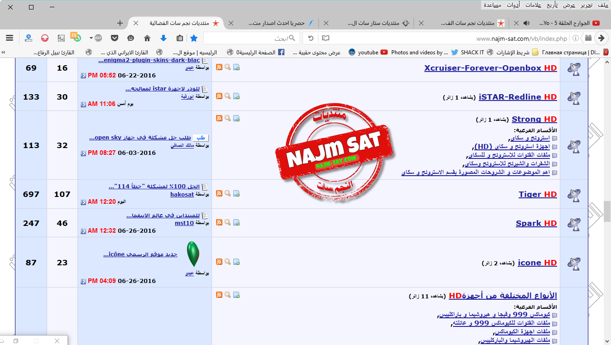Click the magnifier search icon in Spark HD row

tap(228, 222)
